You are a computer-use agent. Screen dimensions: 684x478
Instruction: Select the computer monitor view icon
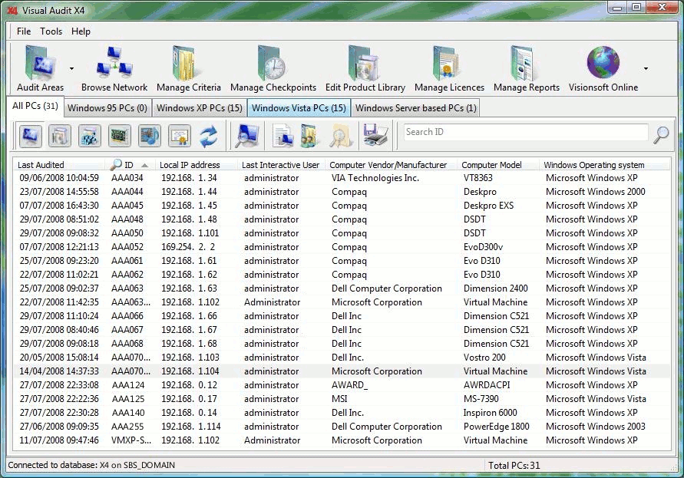[x=30, y=136]
